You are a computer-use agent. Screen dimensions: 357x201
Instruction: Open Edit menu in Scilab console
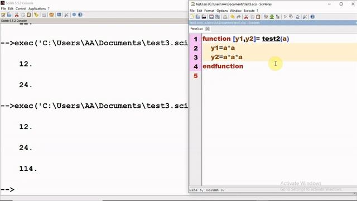tap(11, 9)
